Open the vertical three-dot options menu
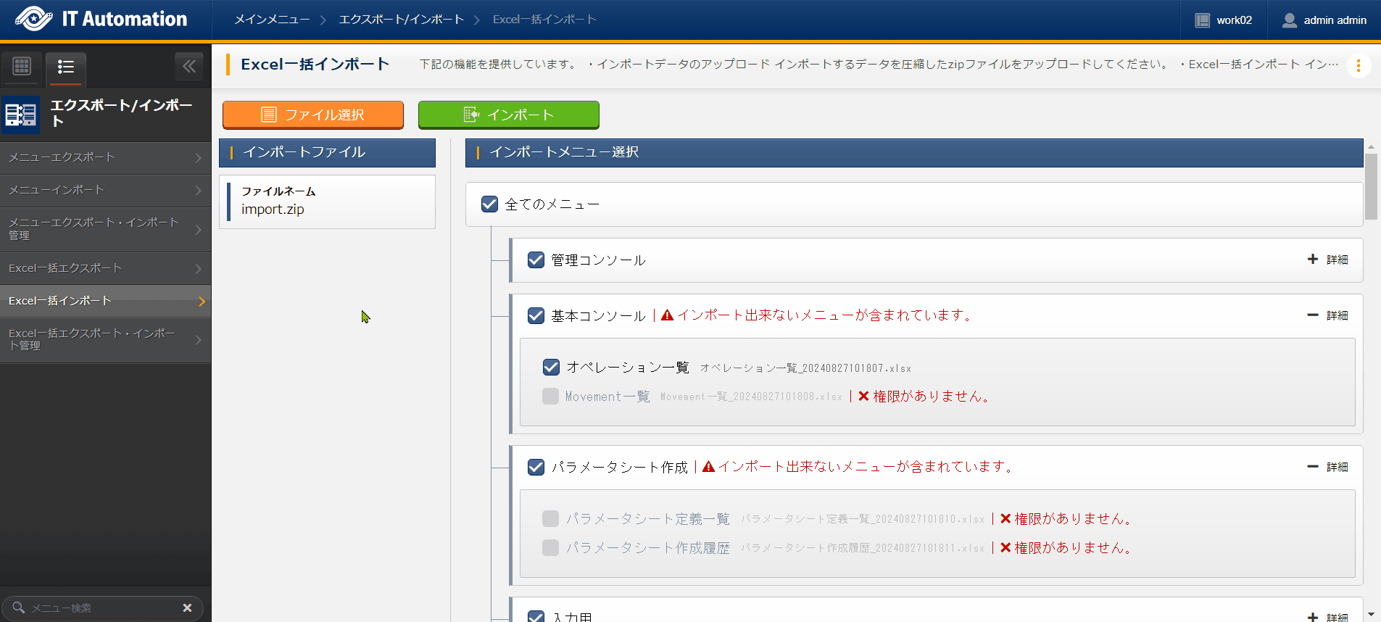Viewport: 1381px width, 622px height. point(1358,65)
